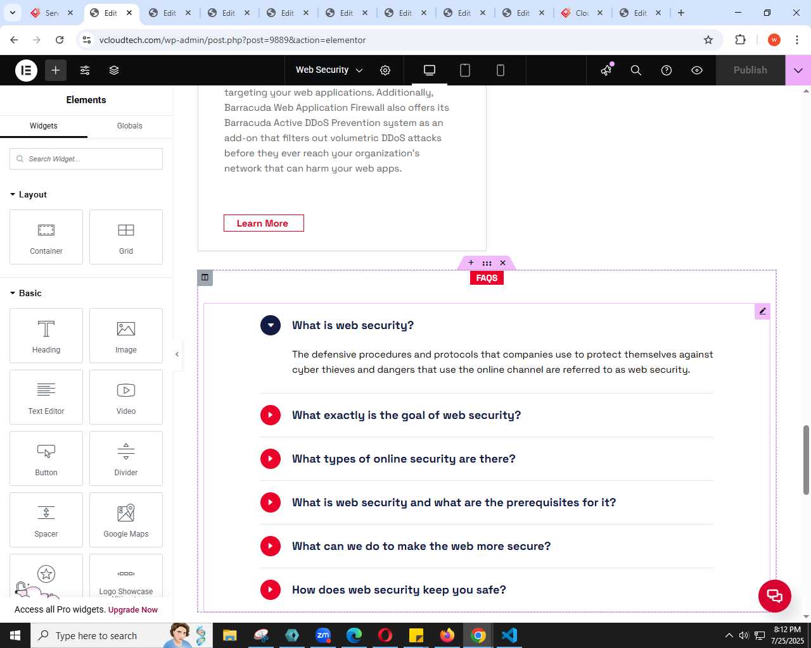Click the Search Widget input field
The image size is (811, 648).
[86, 159]
